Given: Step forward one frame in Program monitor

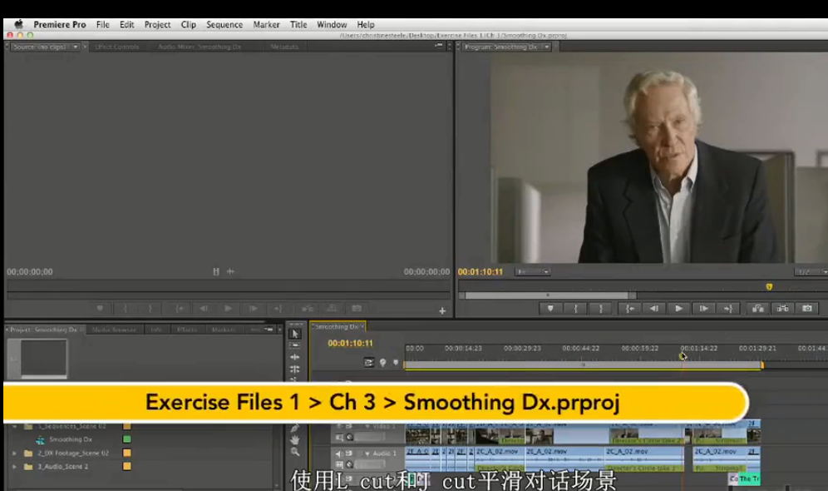Looking at the screenshot, I should 703,308.
